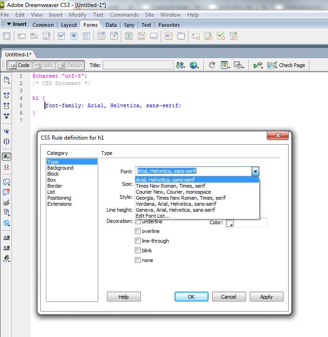Switch to the Spry insert tab
The image size is (328, 337).
point(129,25)
